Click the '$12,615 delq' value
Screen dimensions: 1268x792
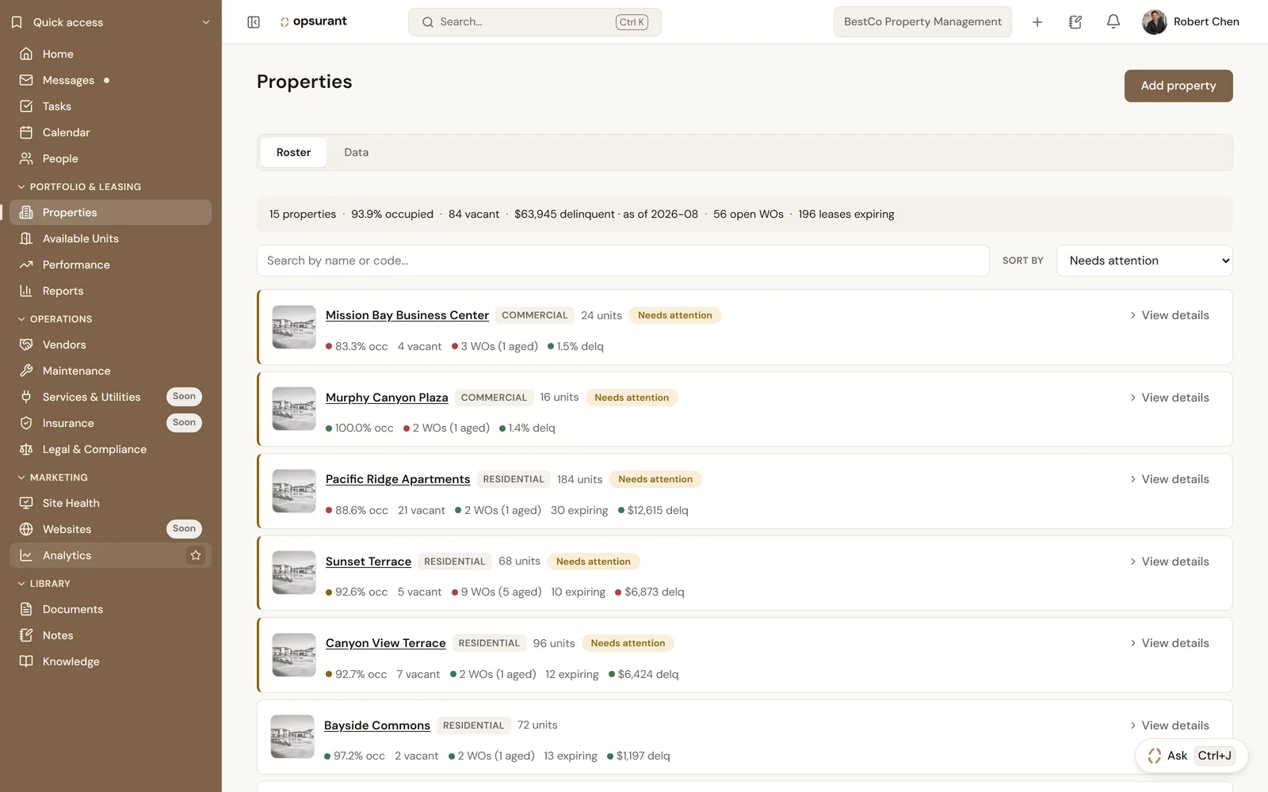coord(658,510)
